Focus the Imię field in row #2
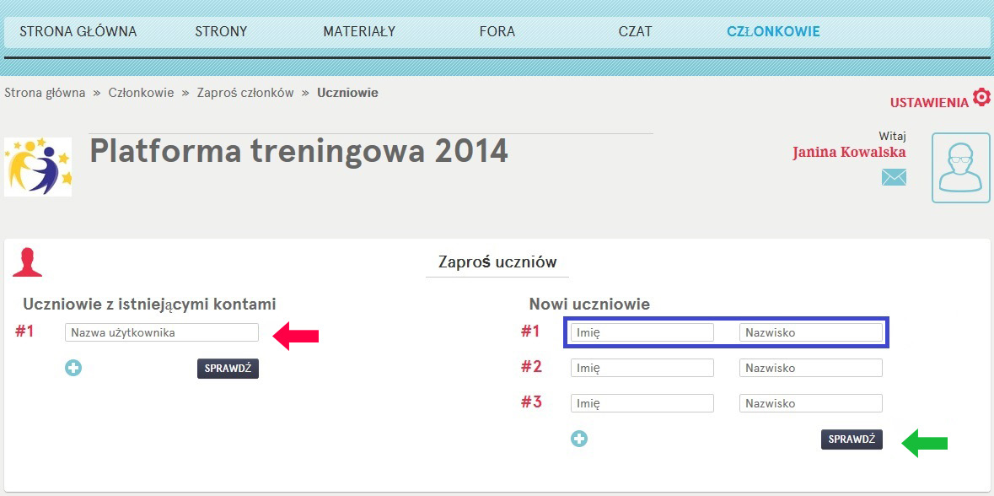This screenshot has width=994, height=496. coord(642,368)
